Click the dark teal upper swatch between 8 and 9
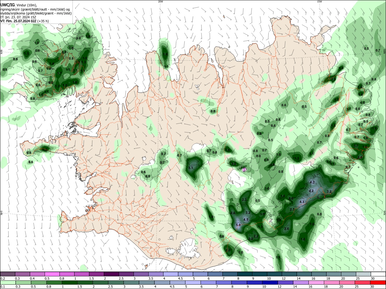Viewport: 386px width, 289px height. coord(245,274)
